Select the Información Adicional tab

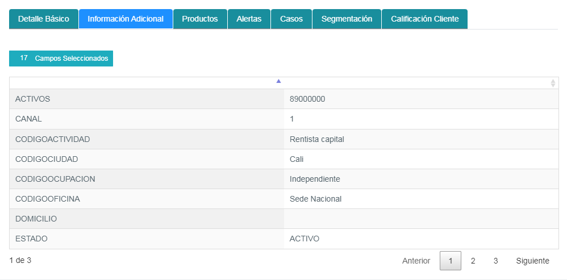(x=126, y=19)
